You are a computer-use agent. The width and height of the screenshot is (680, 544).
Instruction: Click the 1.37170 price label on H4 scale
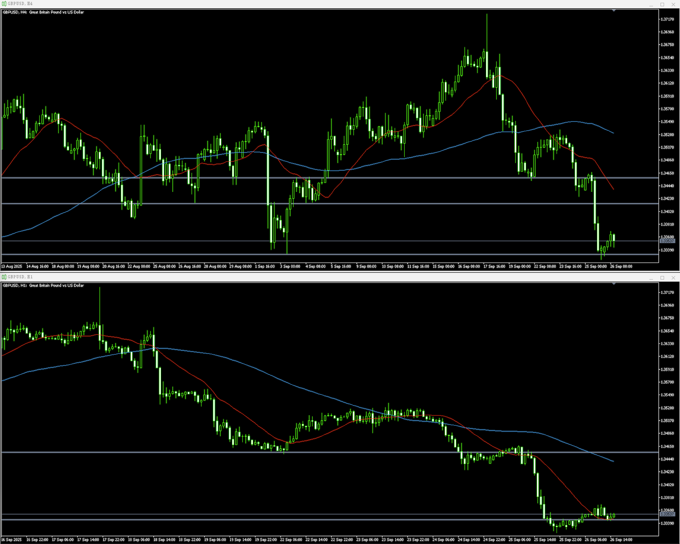click(667, 19)
